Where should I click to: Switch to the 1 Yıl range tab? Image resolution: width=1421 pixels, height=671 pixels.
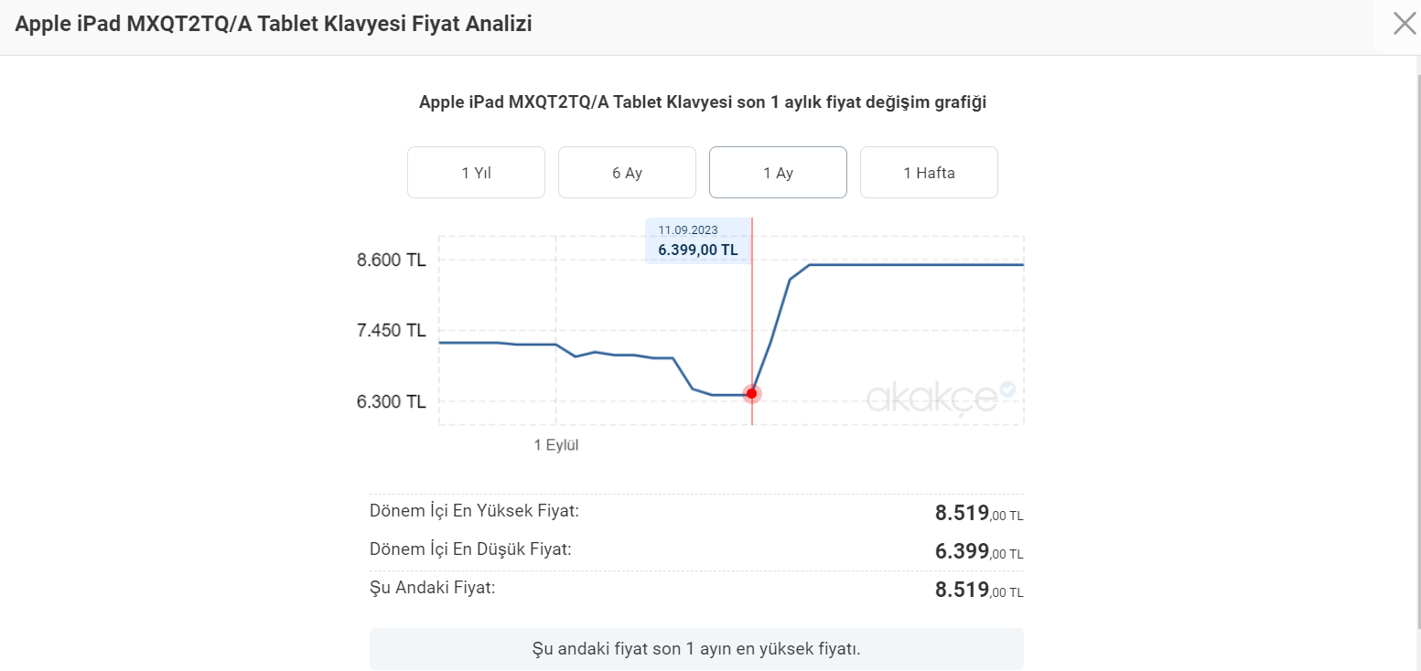476,173
